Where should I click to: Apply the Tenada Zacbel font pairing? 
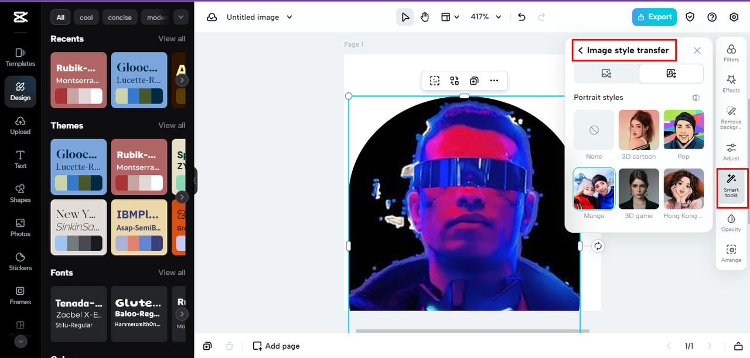click(x=79, y=314)
